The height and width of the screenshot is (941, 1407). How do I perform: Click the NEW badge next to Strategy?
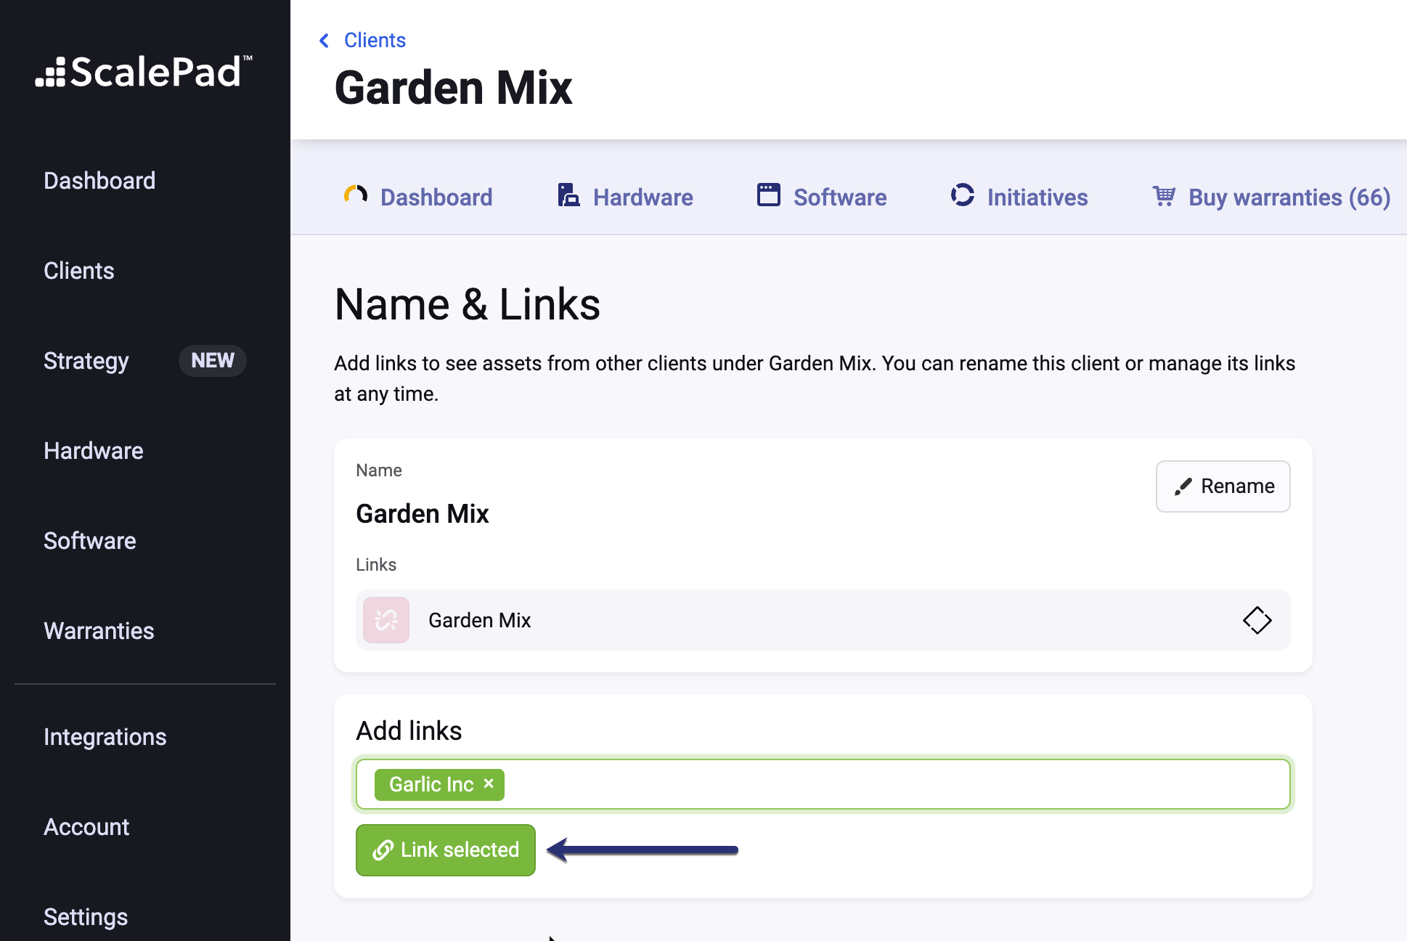(213, 361)
